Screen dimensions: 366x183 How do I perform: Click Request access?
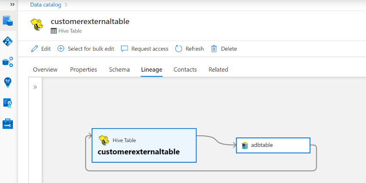click(145, 49)
